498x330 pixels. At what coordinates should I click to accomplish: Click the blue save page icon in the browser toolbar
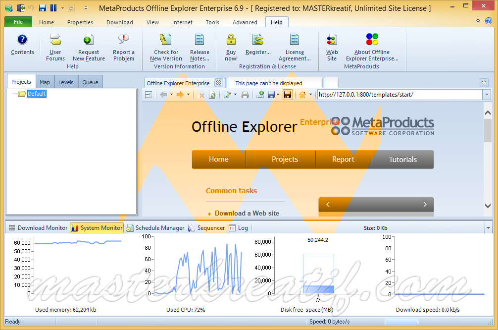tap(271, 95)
